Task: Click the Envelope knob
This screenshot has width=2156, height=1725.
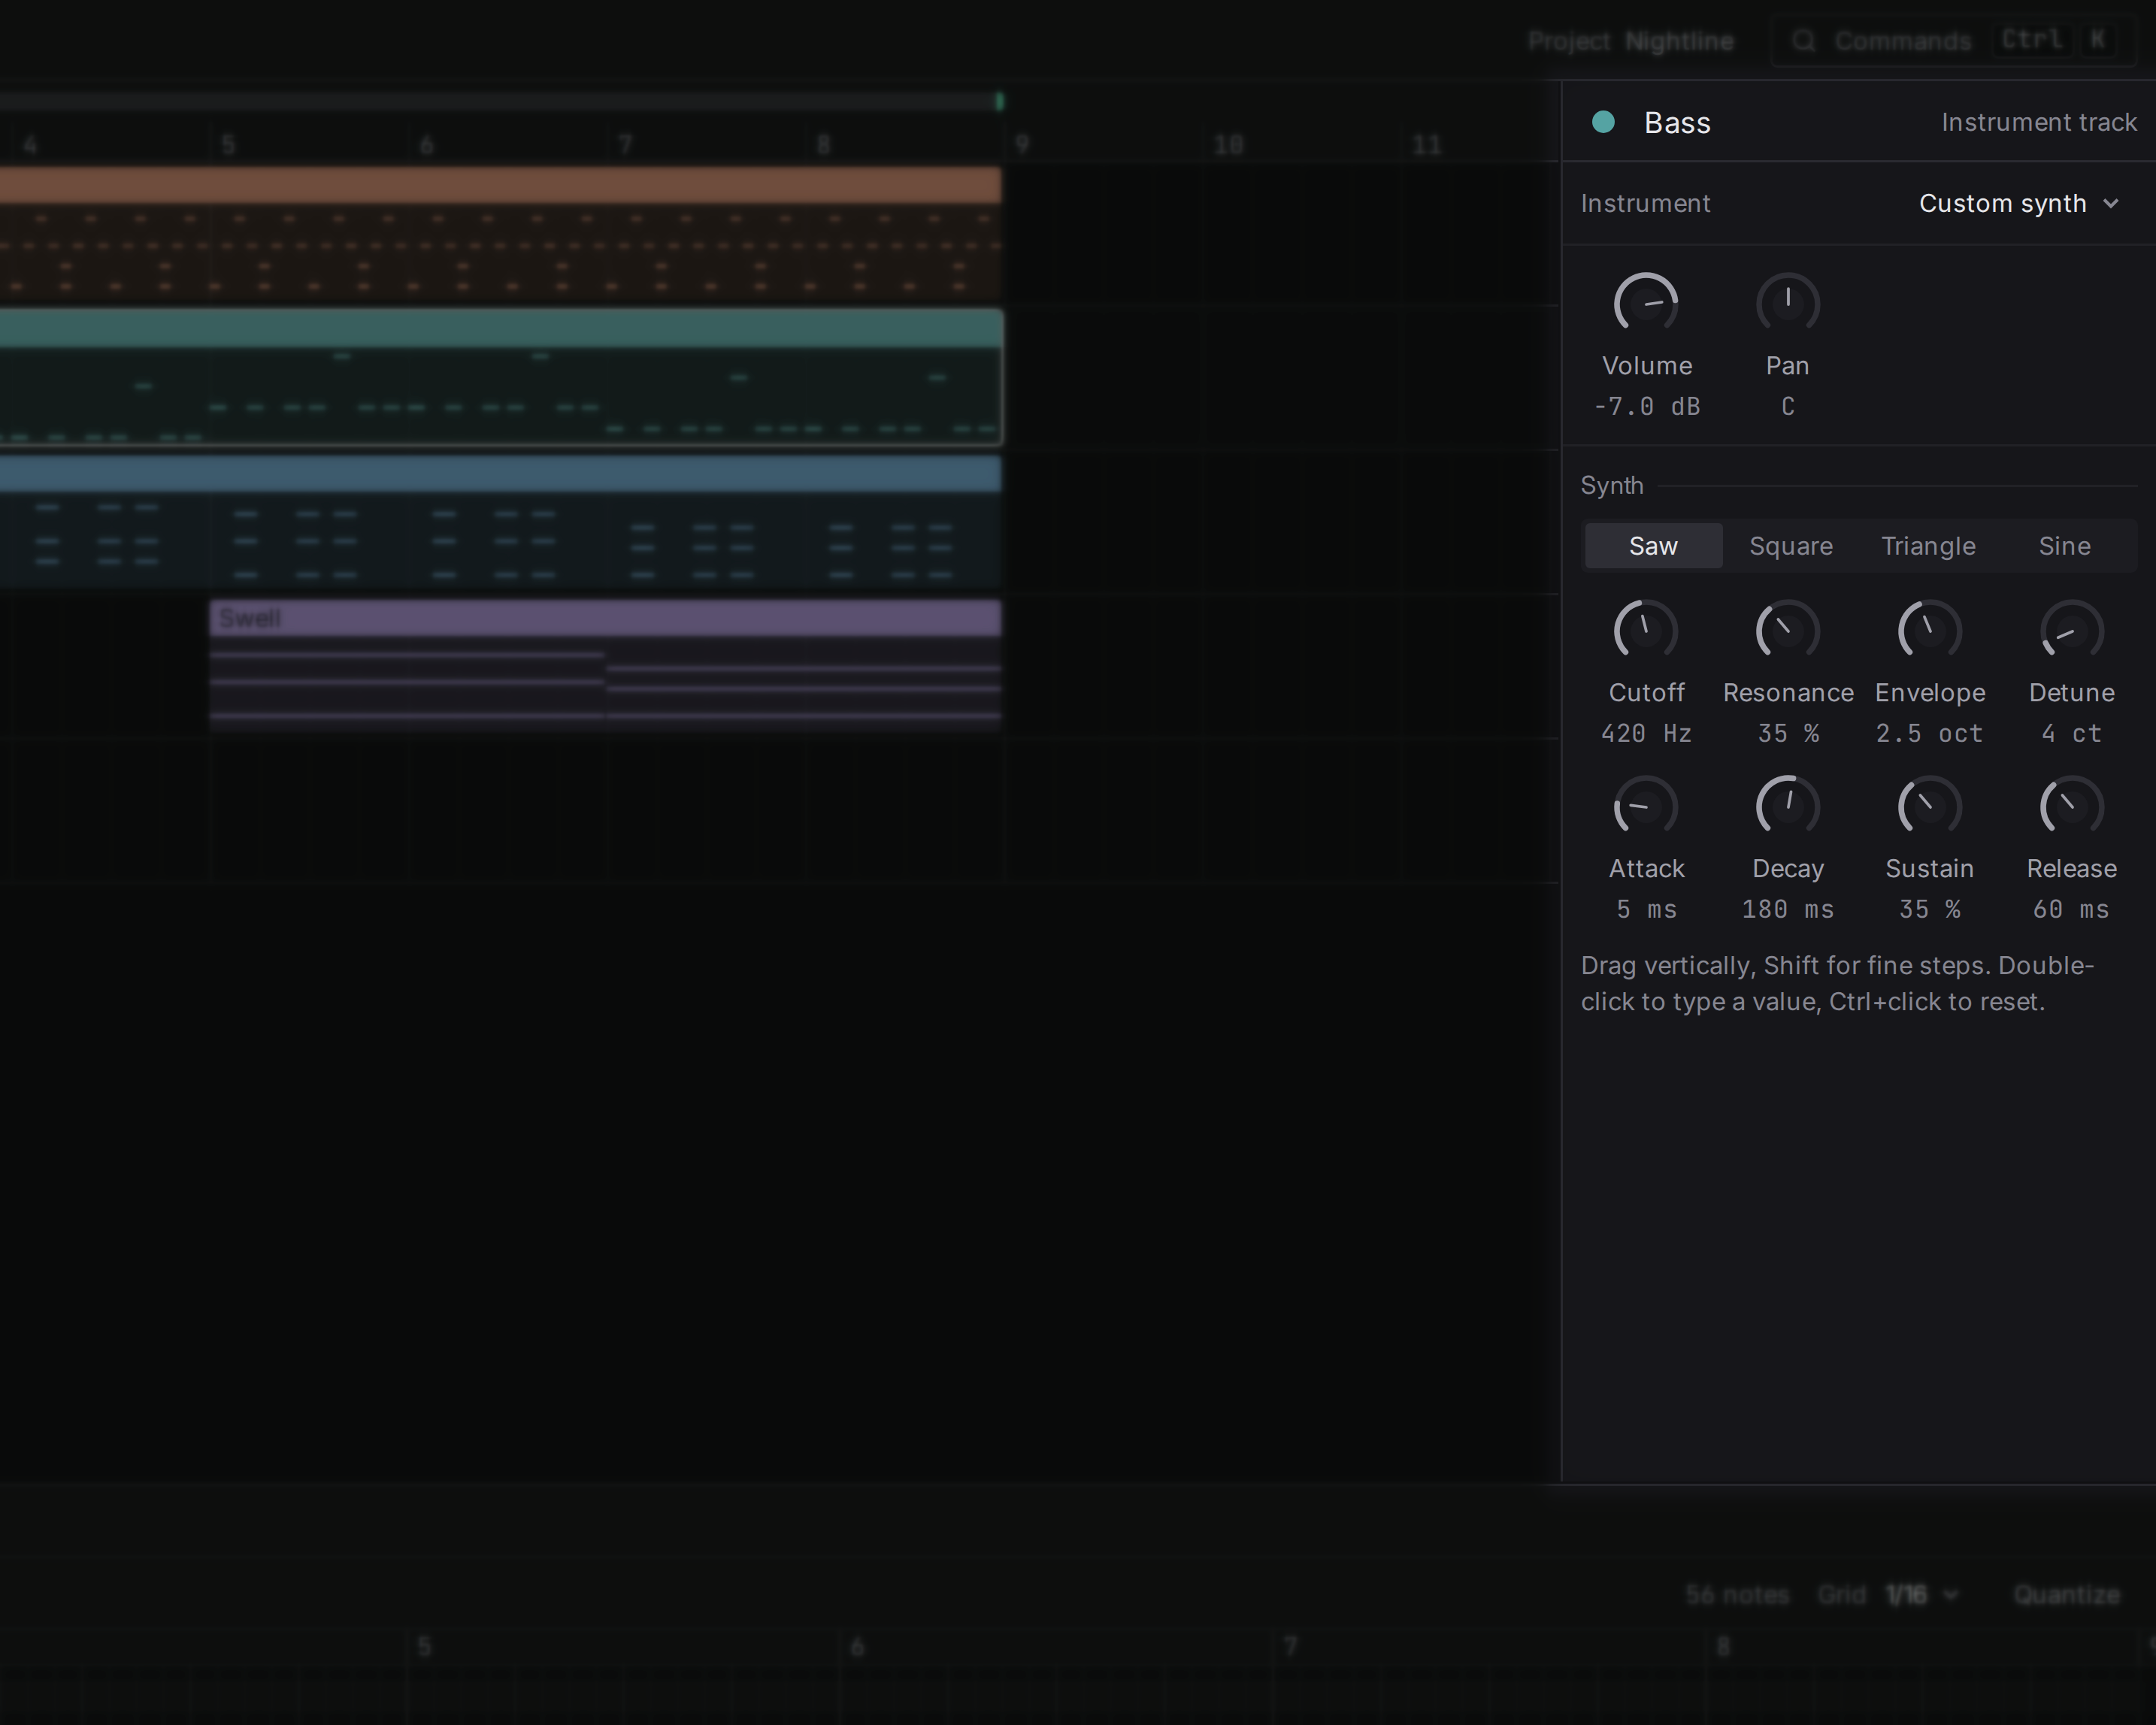Action: pyautogui.click(x=1930, y=630)
